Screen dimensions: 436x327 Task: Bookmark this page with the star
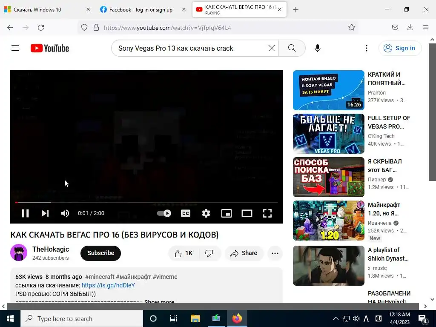pos(351,28)
